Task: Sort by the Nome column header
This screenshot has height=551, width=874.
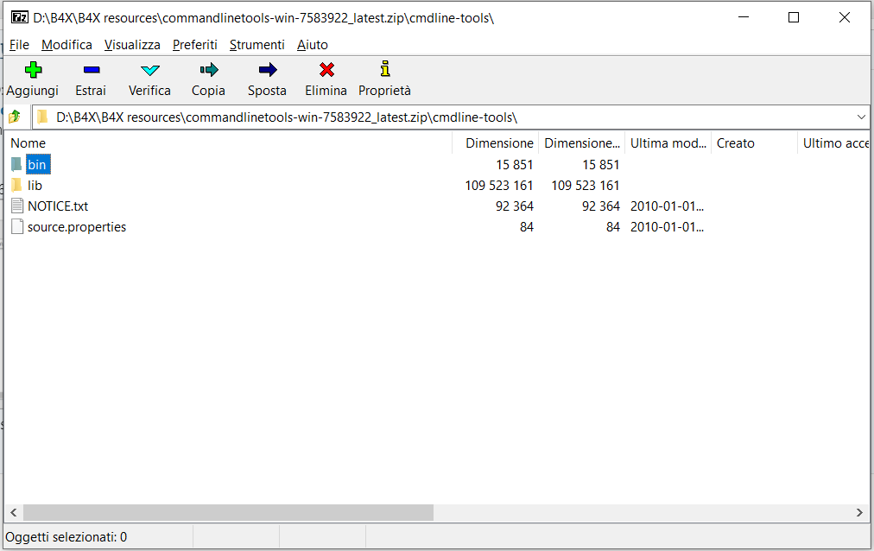Action: point(229,143)
